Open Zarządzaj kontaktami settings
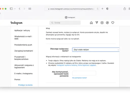This screenshot has width=130, height=97. coord(24,51)
